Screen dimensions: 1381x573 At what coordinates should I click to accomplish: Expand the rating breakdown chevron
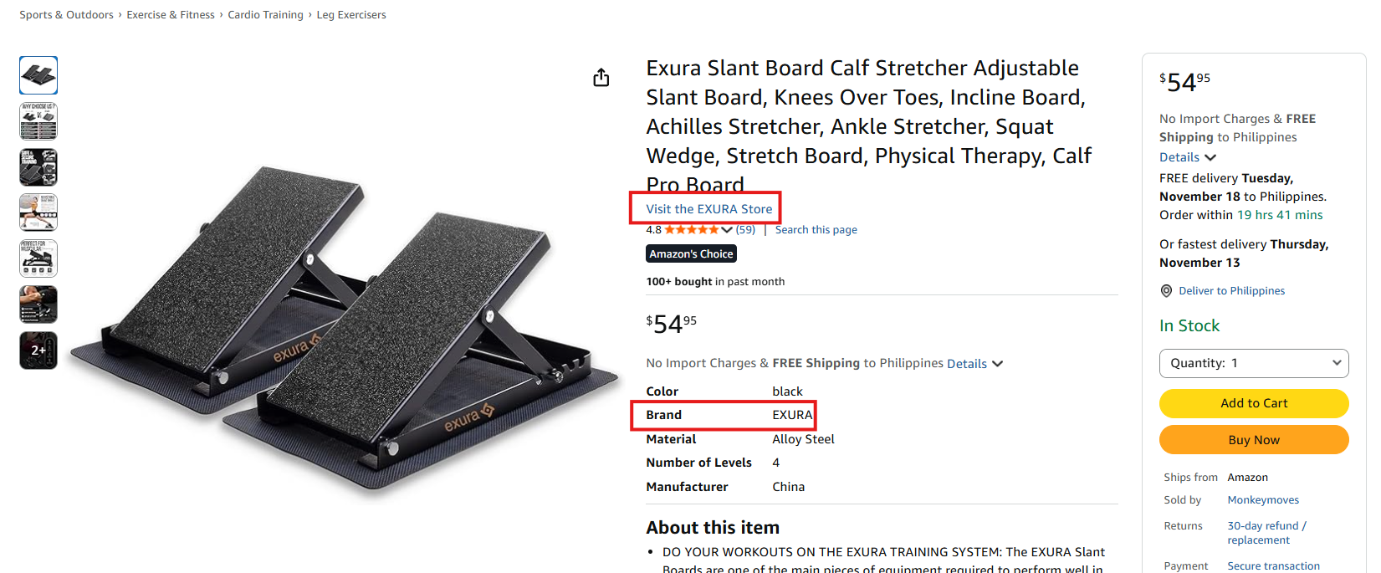click(726, 230)
